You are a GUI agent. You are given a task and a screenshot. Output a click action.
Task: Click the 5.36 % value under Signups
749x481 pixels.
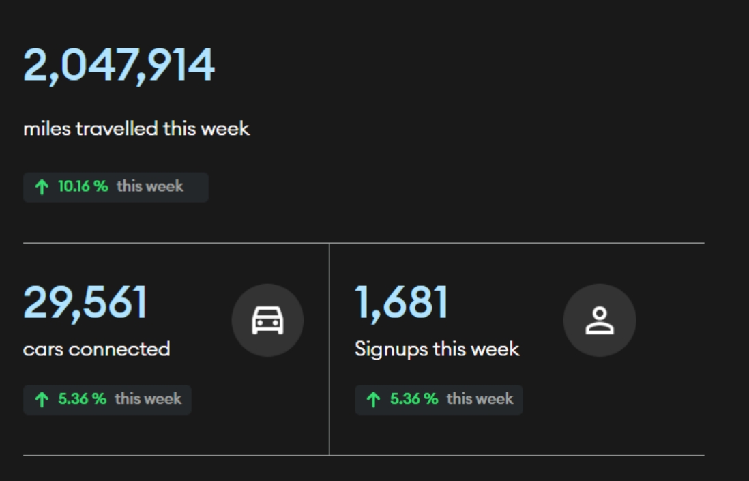(x=414, y=399)
